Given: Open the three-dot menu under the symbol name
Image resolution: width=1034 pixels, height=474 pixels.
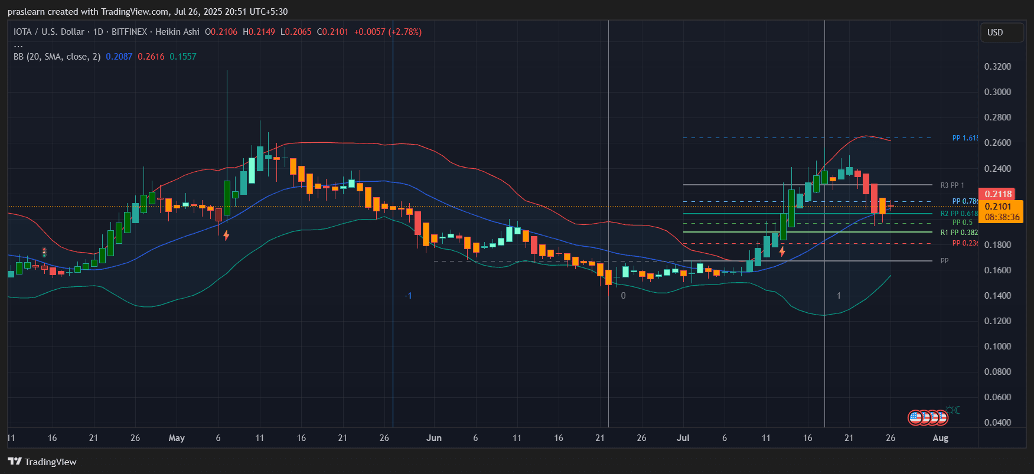Looking at the screenshot, I should (x=18, y=45).
